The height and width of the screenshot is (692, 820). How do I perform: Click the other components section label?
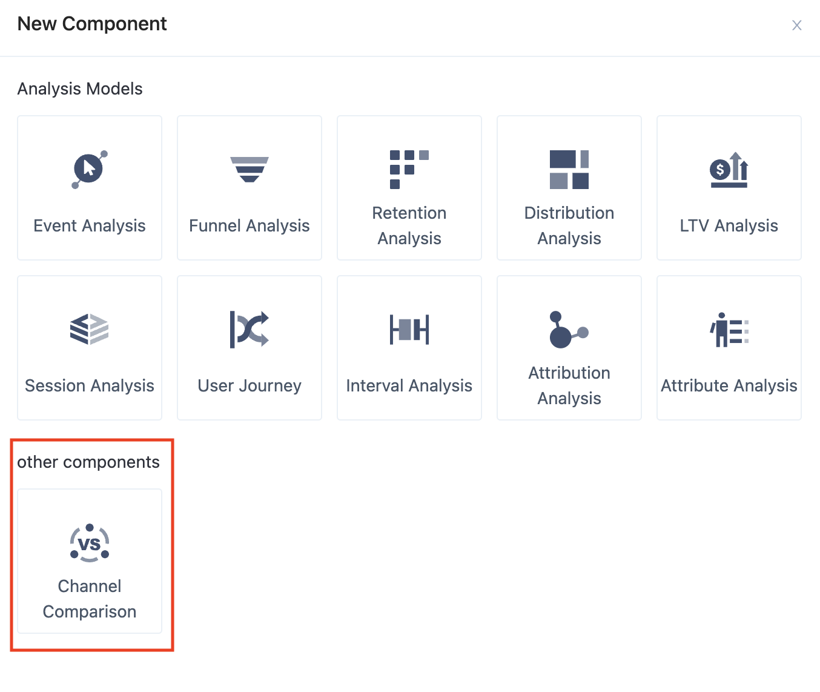(x=88, y=461)
